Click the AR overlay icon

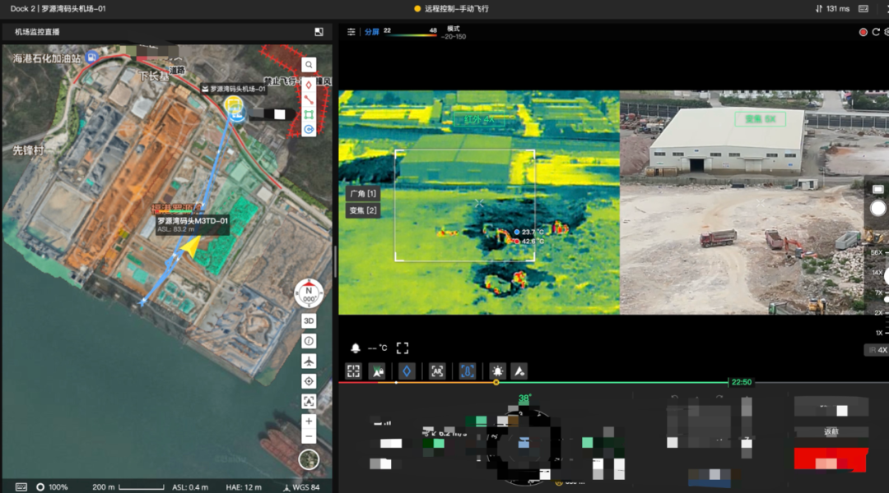tap(437, 371)
